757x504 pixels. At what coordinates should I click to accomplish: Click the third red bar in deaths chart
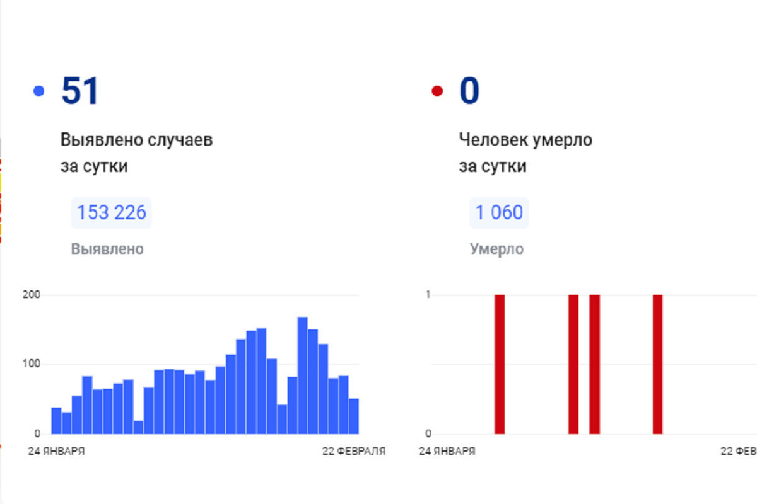coord(594,364)
